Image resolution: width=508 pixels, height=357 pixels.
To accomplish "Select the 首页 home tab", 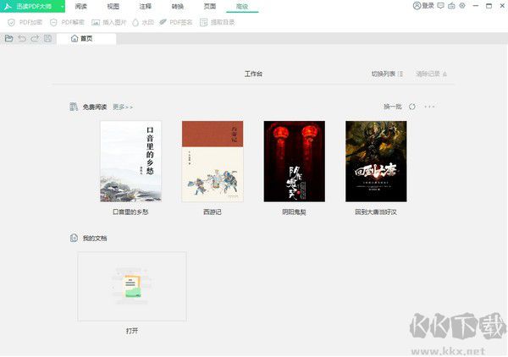I will (x=82, y=39).
